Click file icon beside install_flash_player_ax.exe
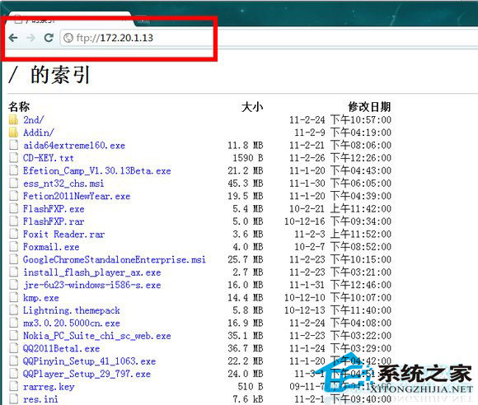Viewport: 478px width, 405px height. 13,272
